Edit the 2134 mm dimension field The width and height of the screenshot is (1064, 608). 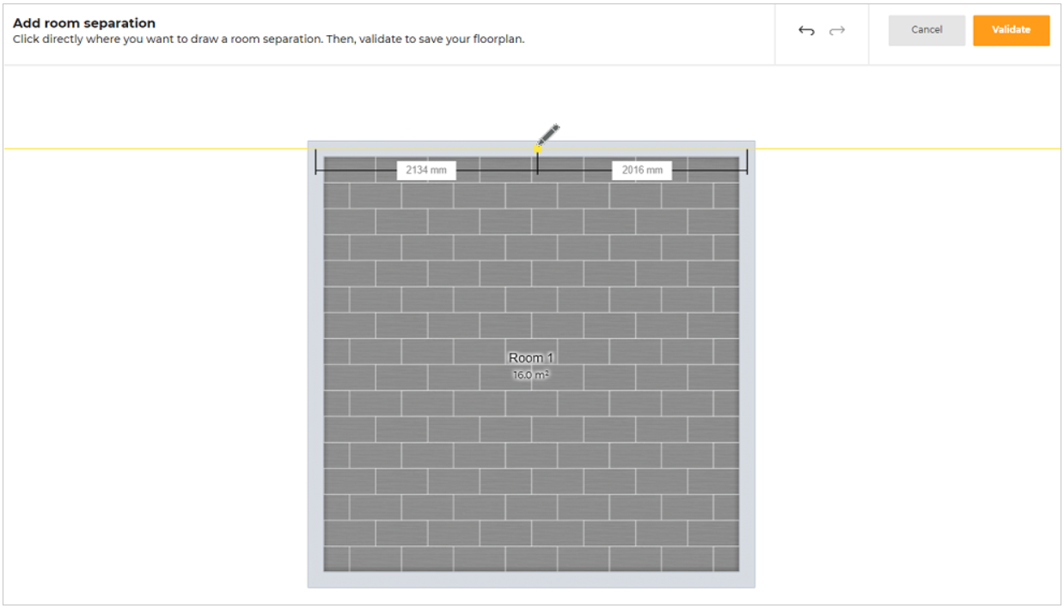click(426, 170)
